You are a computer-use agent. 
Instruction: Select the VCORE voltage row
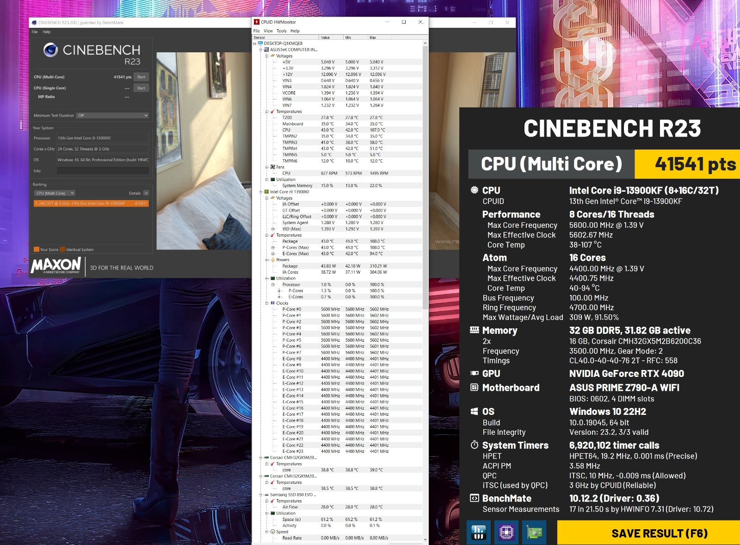(337, 93)
